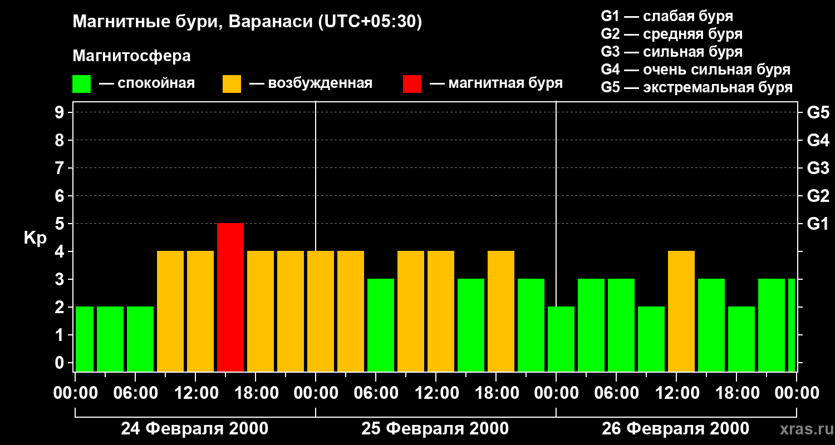Click the '— возбужденная' legend label
This screenshot has height=445, width=835.
tap(311, 83)
